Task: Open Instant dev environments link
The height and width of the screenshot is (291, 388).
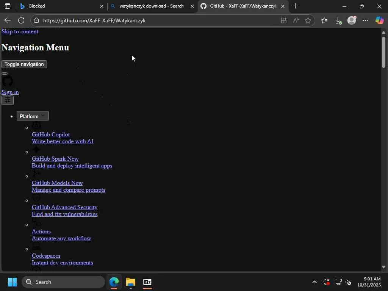Action: [63, 263]
